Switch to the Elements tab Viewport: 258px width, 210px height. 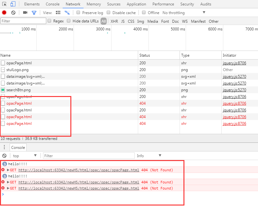tap(32, 4)
